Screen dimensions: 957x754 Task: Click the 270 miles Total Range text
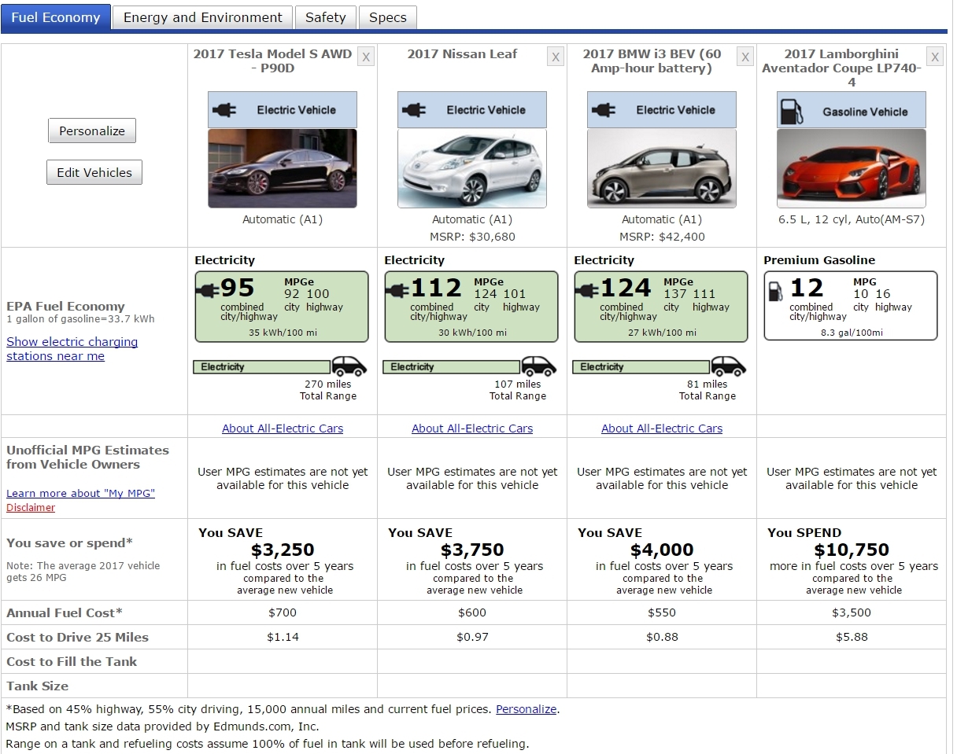(x=328, y=390)
